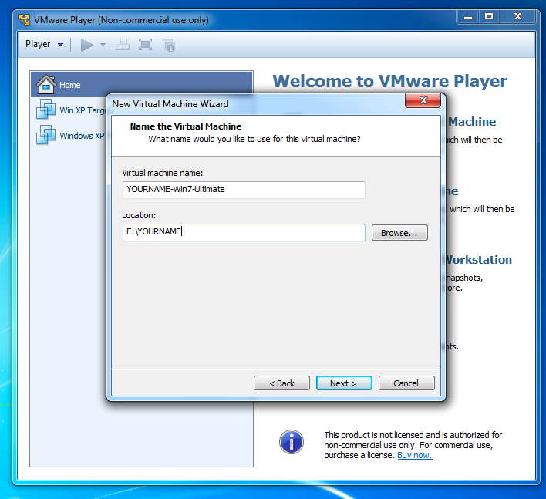
Task: Click the Welcome to VMware Player heading
Action: (x=390, y=81)
